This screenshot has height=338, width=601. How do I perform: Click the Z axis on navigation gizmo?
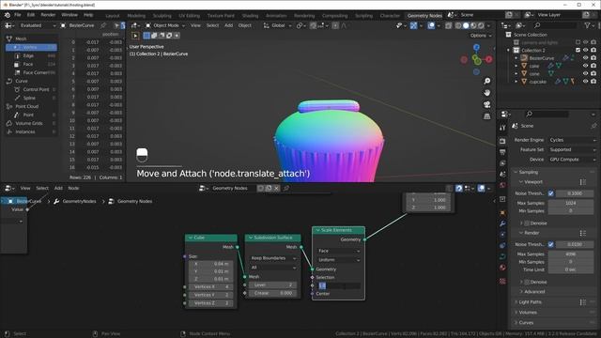coord(476,48)
